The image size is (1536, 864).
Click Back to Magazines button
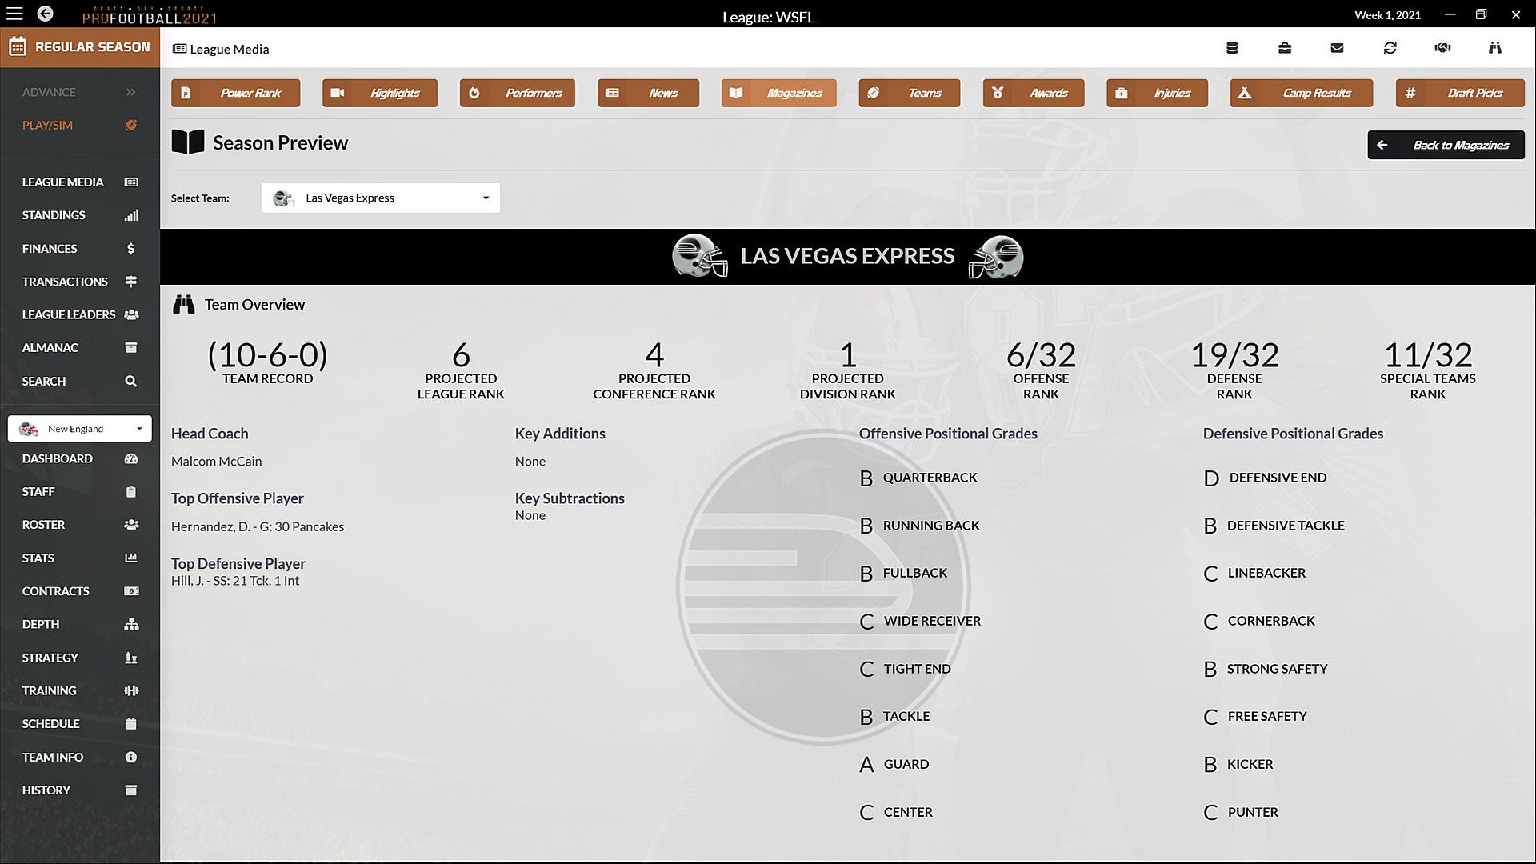pos(1446,145)
